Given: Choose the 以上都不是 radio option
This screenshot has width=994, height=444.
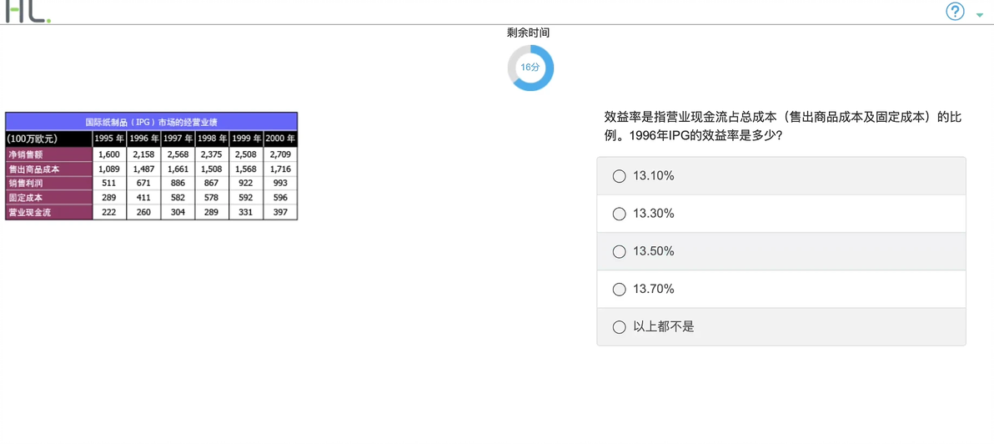Looking at the screenshot, I should pyautogui.click(x=620, y=327).
